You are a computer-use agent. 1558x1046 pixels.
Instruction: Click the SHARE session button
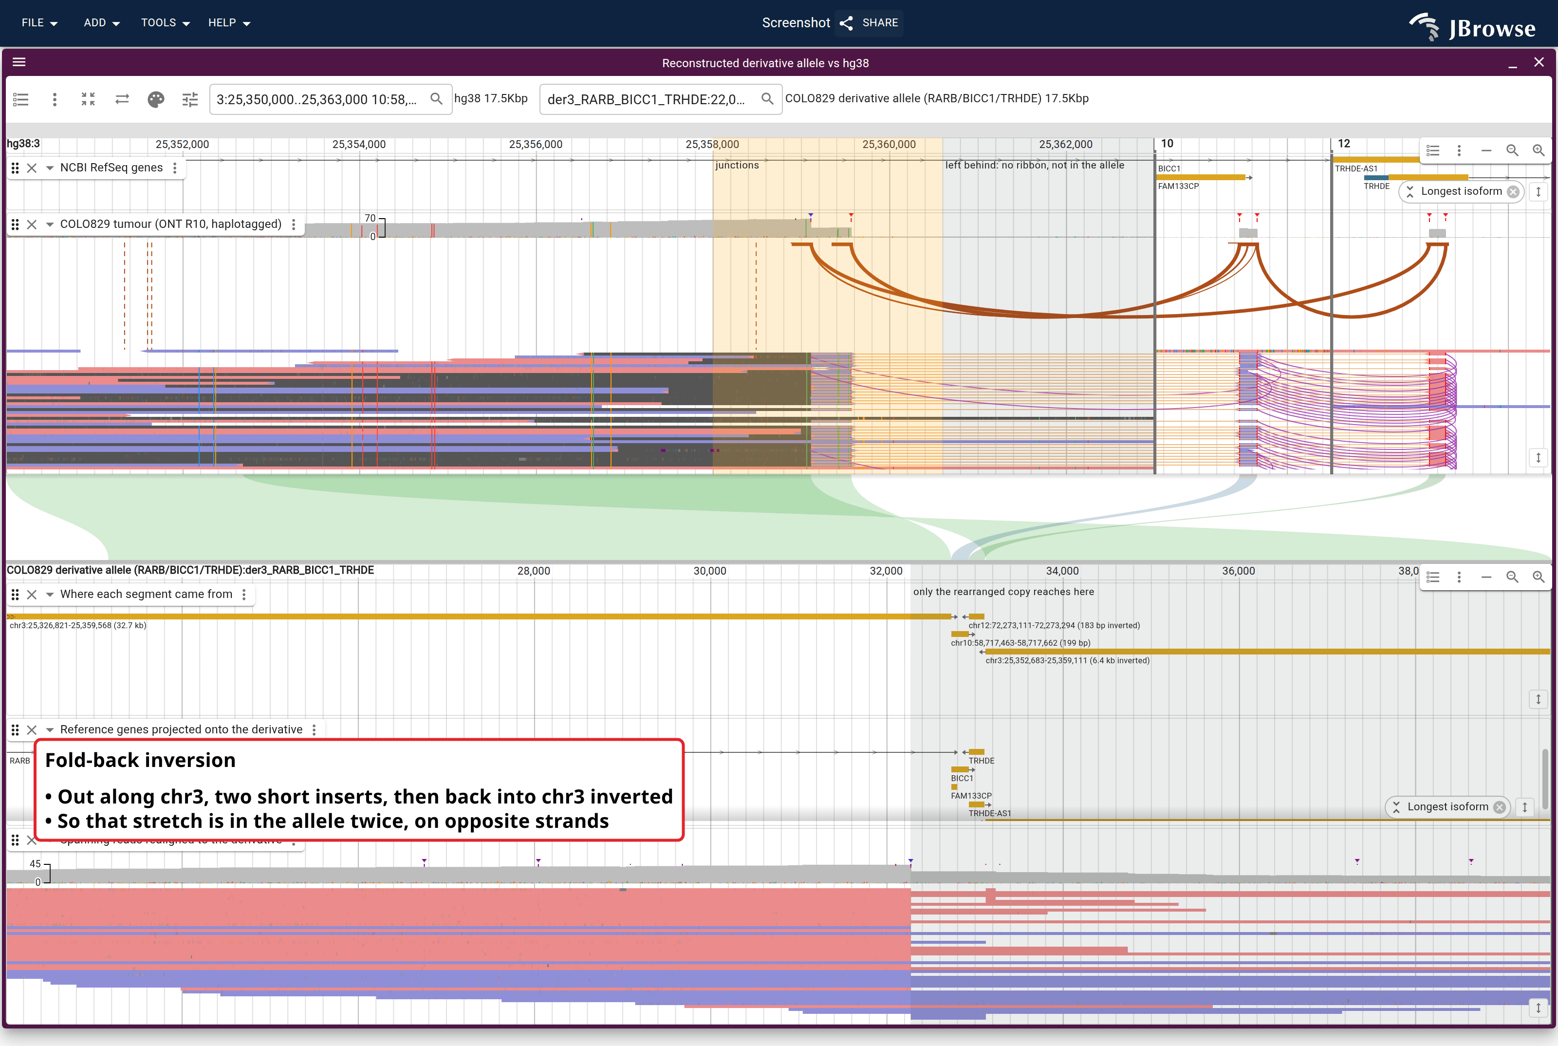869,23
